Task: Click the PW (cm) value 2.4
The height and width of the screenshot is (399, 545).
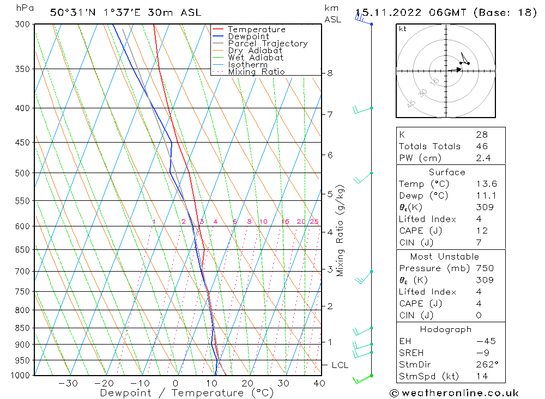Action: tap(483, 158)
